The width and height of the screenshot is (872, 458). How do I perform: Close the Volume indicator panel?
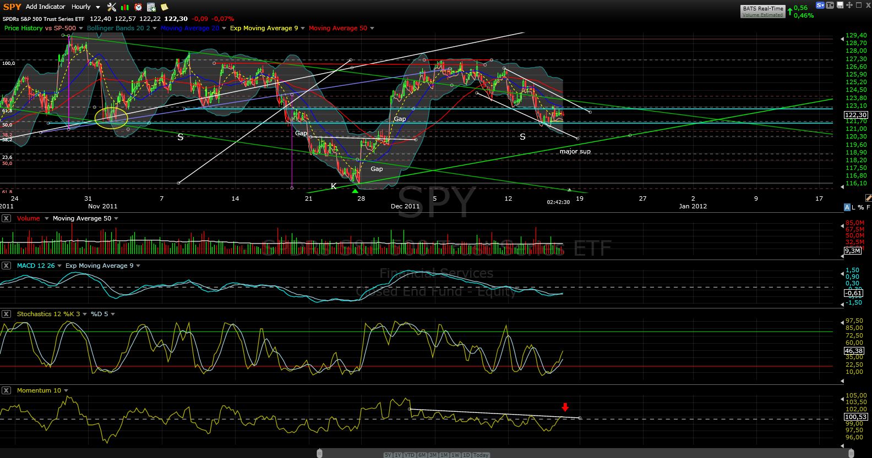6,218
